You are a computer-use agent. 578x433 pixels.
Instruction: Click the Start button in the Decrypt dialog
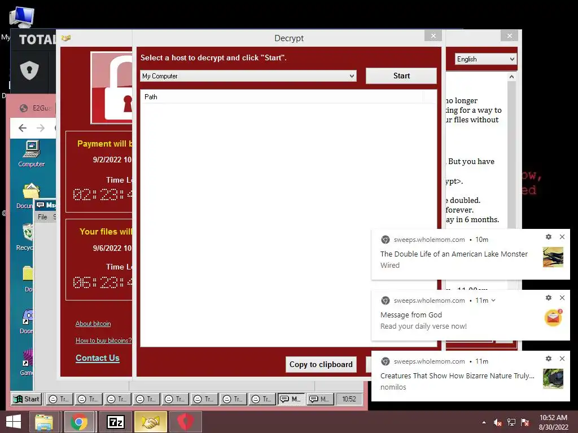401,76
